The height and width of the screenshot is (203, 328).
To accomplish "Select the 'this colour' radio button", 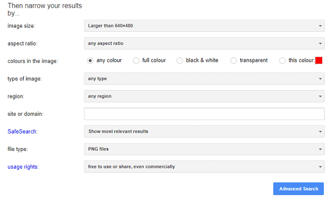I will coord(282,61).
